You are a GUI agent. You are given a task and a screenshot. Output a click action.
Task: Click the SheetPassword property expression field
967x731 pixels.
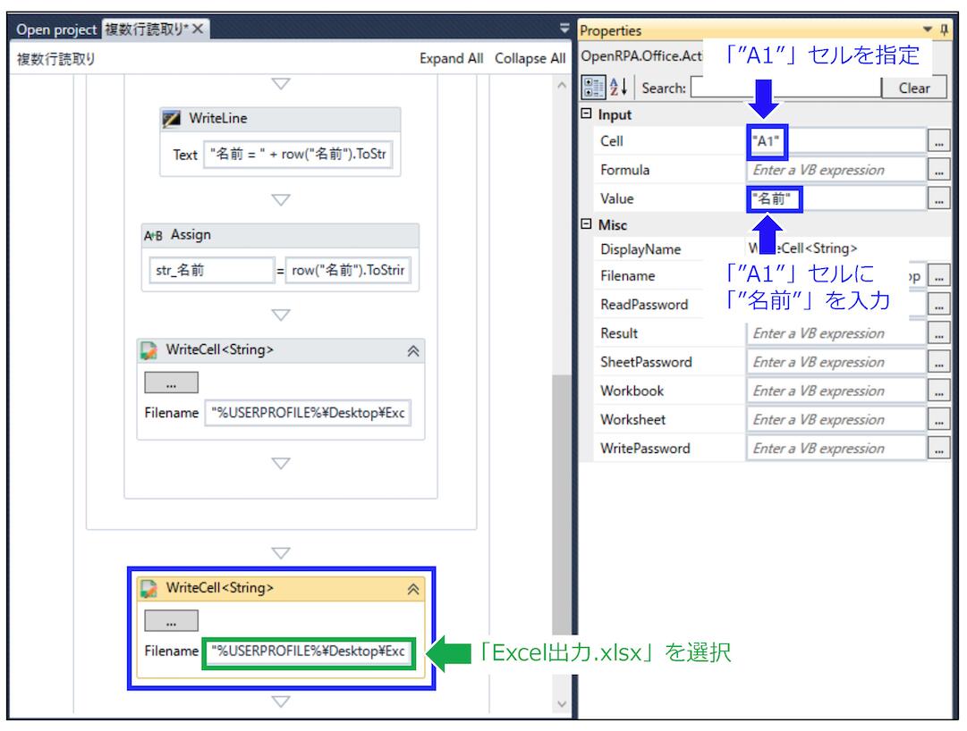(x=836, y=362)
